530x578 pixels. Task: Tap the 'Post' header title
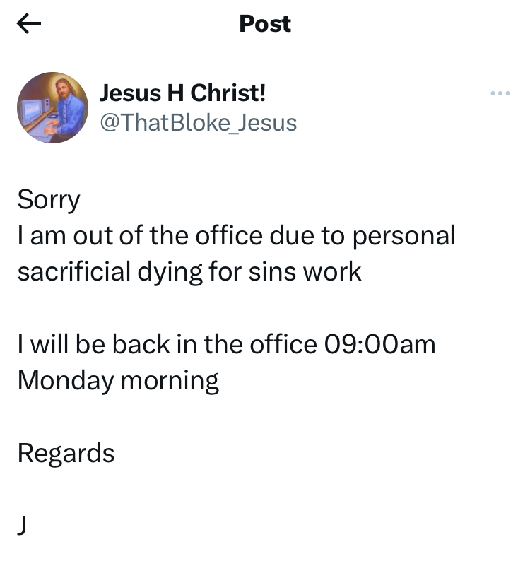(x=265, y=24)
